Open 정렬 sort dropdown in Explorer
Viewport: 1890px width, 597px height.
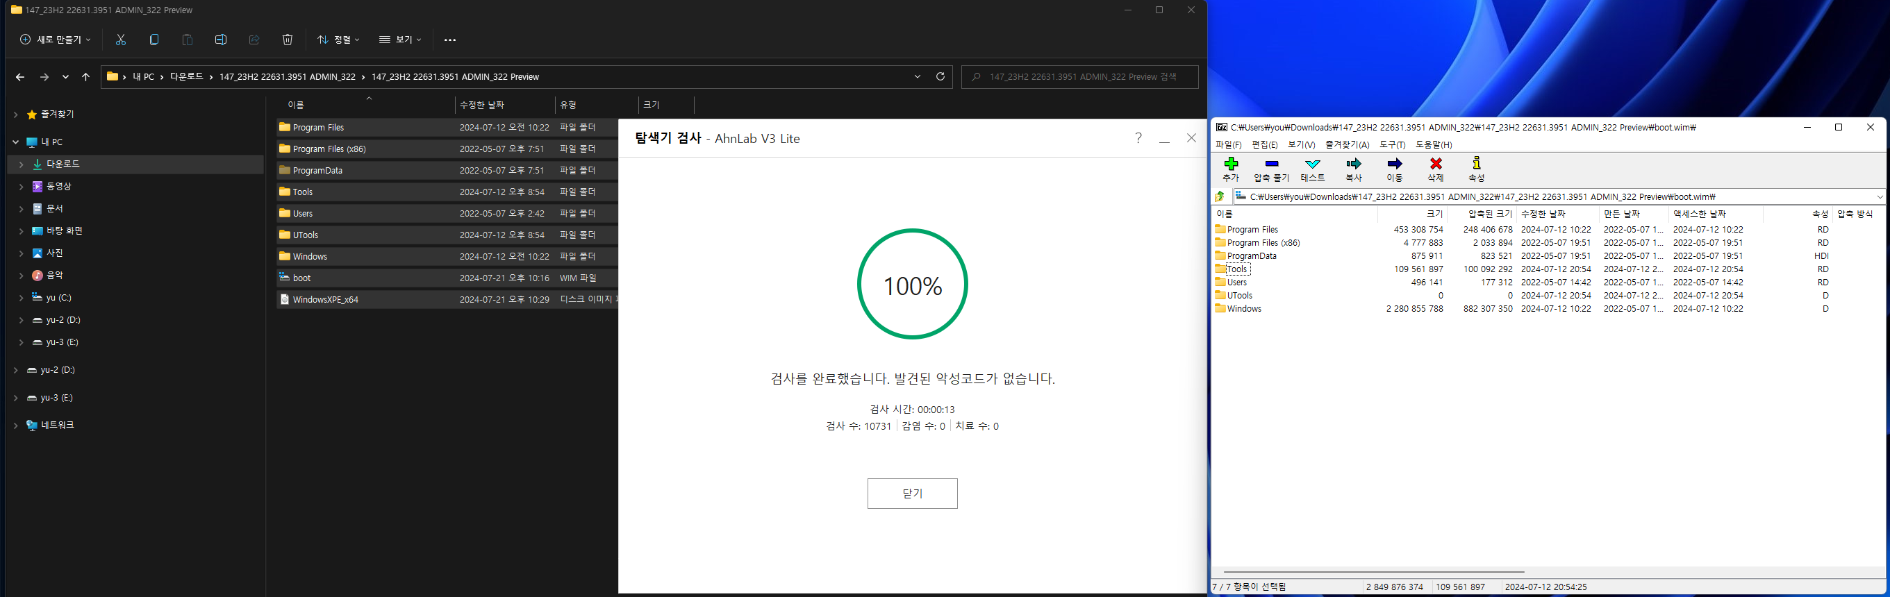pyautogui.click(x=338, y=40)
